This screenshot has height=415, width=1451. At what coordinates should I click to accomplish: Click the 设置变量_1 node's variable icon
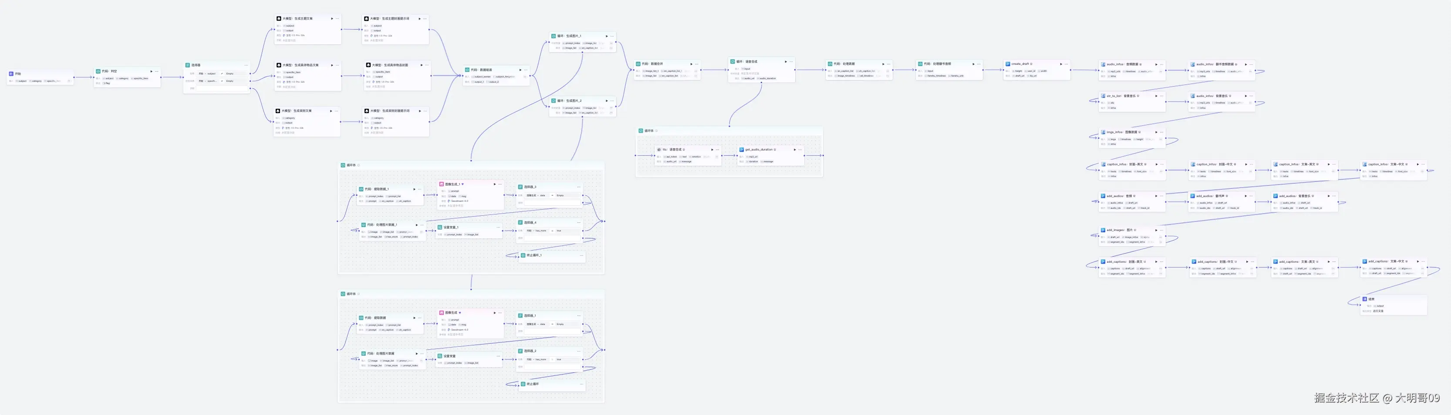[440, 227]
